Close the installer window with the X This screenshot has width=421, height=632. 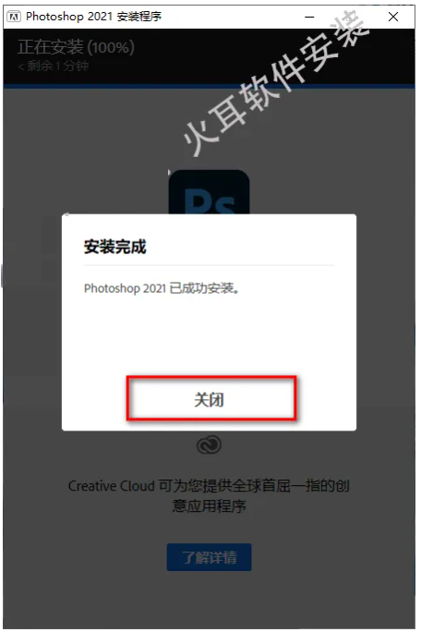click(393, 17)
